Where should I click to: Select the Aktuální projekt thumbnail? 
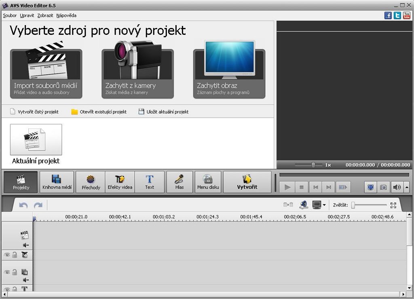click(36, 140)
